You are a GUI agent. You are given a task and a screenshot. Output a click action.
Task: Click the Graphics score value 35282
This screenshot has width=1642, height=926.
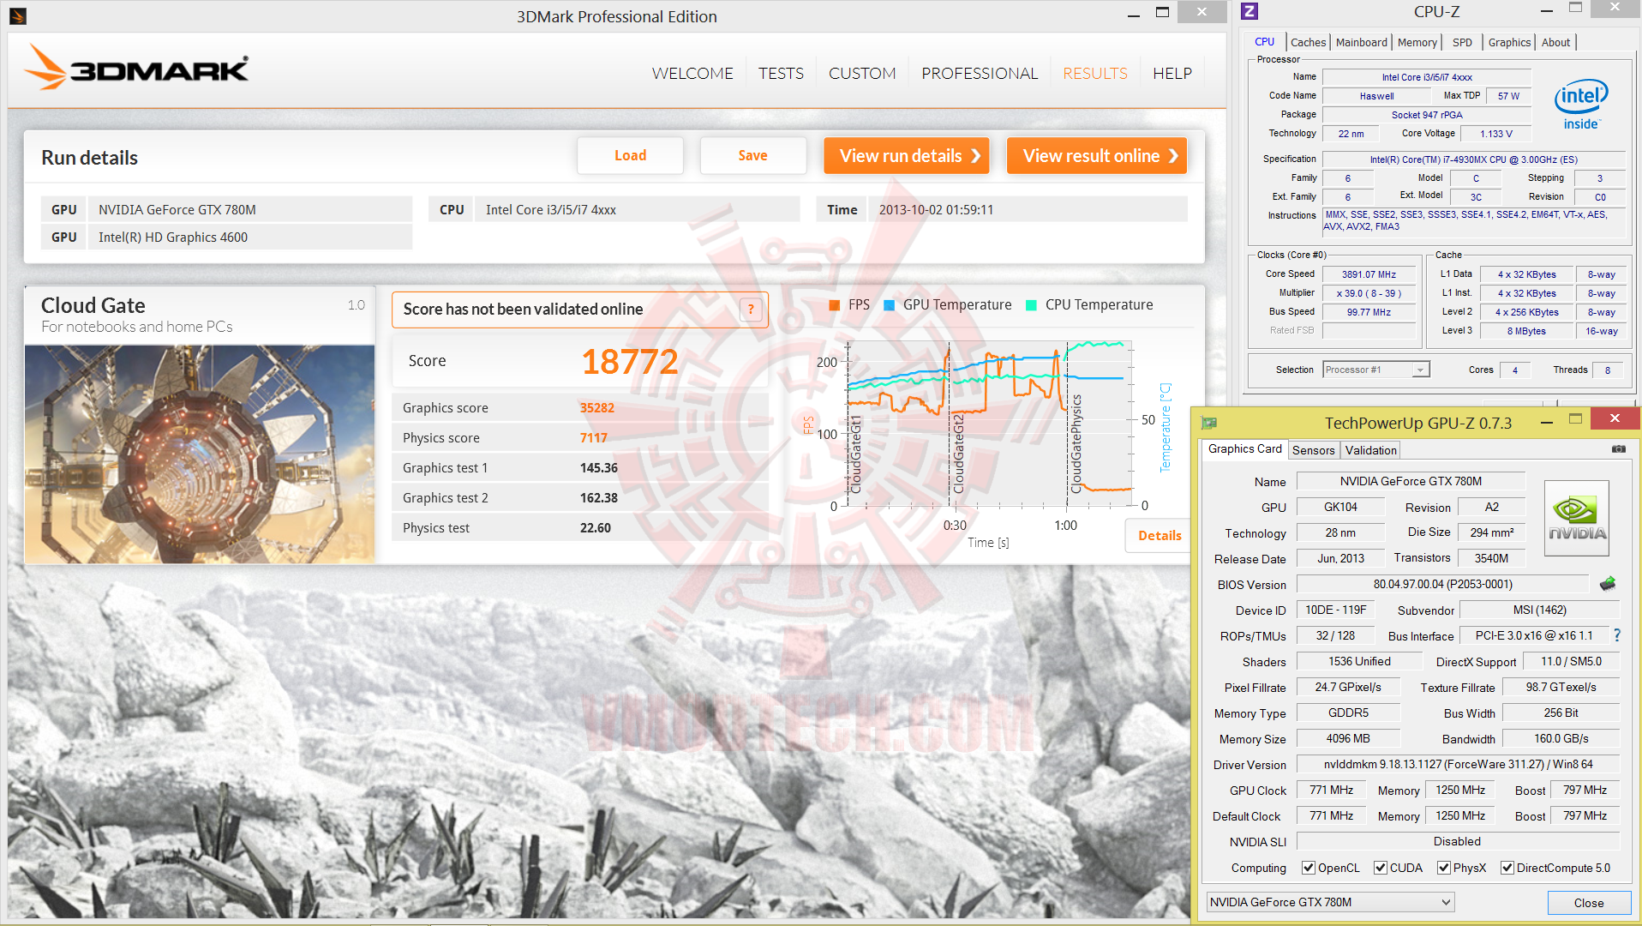point(597,408)
